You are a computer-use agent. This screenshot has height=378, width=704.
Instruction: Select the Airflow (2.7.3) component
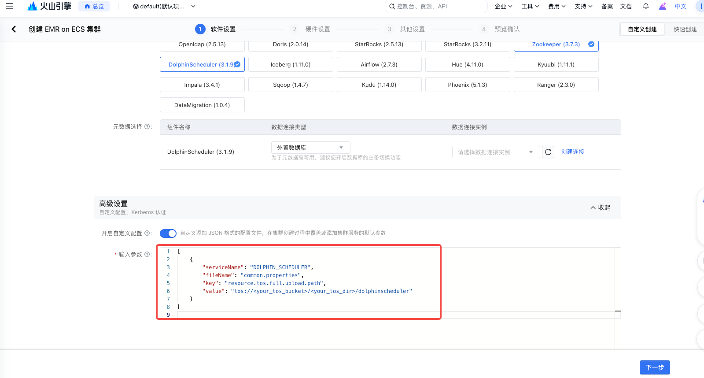[379, 64]
